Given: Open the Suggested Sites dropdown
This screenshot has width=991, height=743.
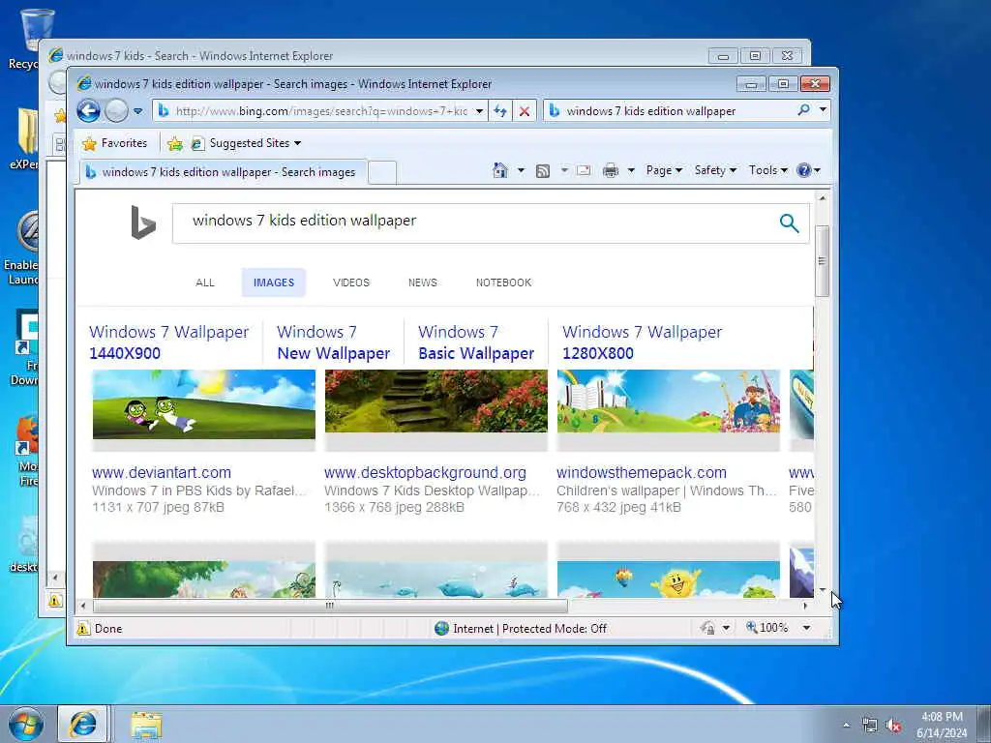Looking at the screenshot, I should pyautogui.click(x=247, y=143).
